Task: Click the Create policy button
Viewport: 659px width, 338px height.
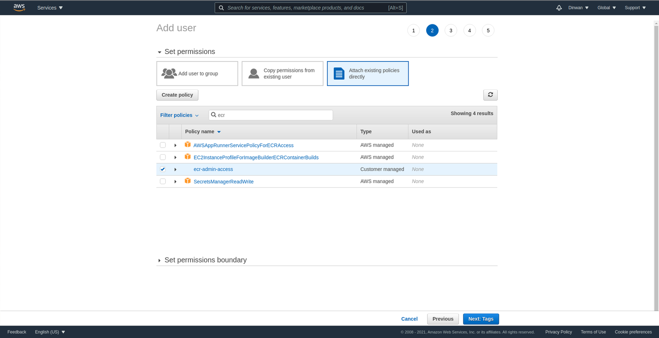Action: point(177,95)
